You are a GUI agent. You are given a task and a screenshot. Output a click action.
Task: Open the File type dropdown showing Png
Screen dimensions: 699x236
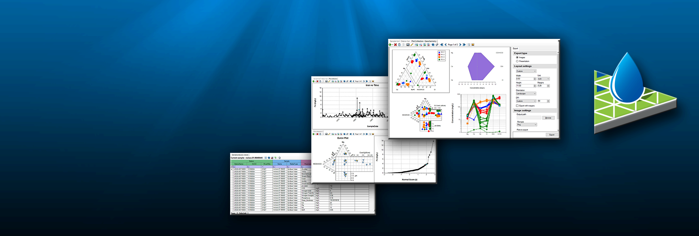tap(526, 125)
